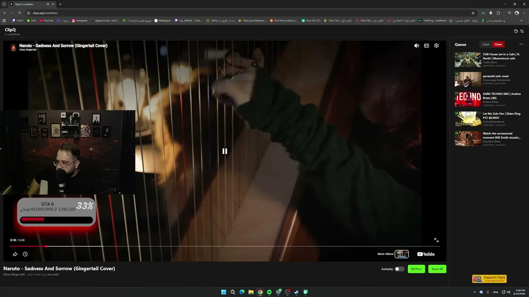Share the video using the arrow icon
Image resolution: width=529 pixels, height=297 pixels.
tap(15, 255)
